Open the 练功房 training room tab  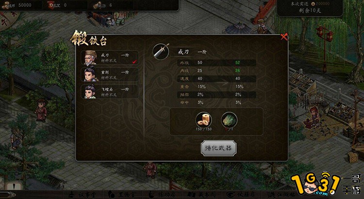162,195
